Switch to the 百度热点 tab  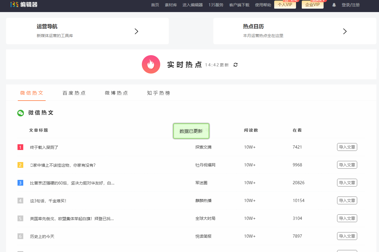[x=74, y=93]
